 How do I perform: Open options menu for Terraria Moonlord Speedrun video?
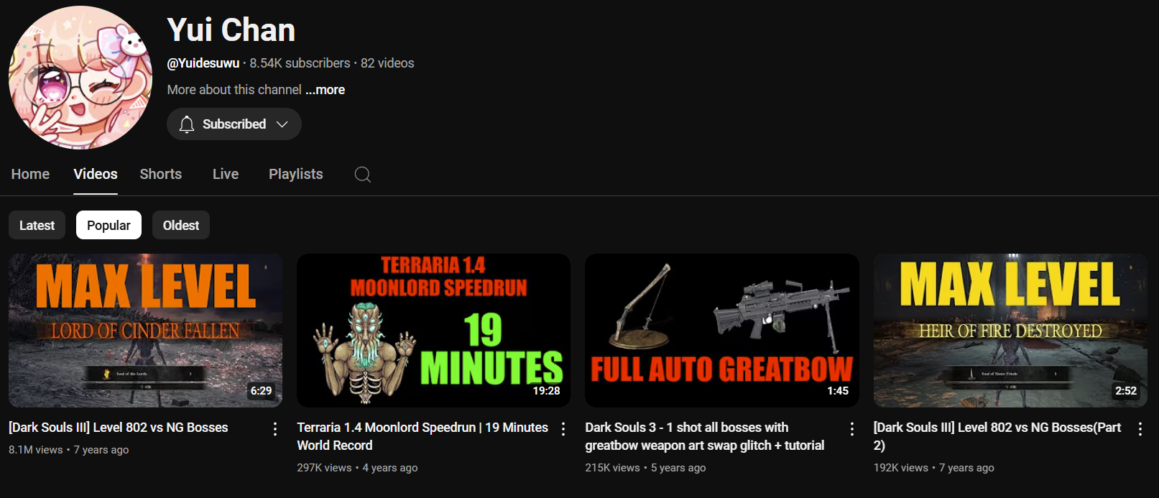[x=563, y=429]
